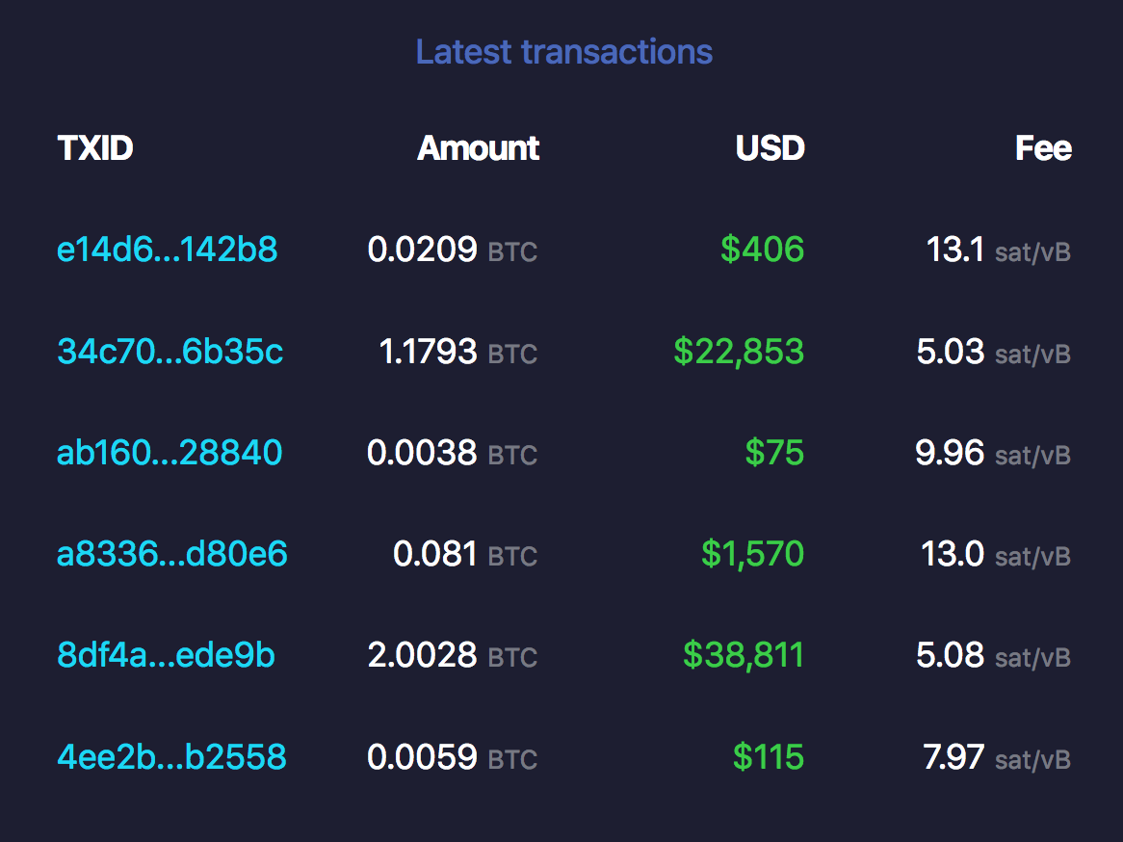Open transaction 4ee2b...b2558
1123x842 pixels.
[171, 756]
